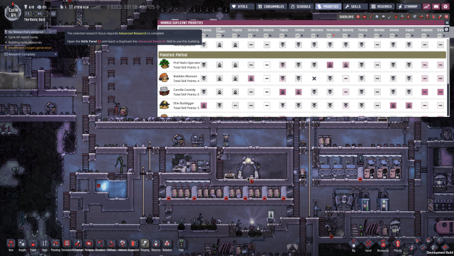Viewport: 454px width, 256px height.
Task: Open the Medicine build category
Action: pos(89,244)
